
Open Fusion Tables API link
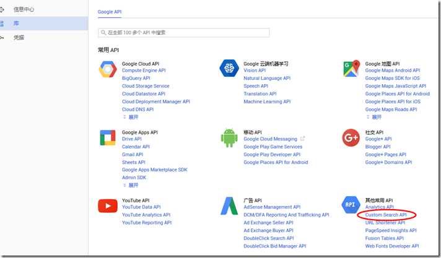(385, 238)
